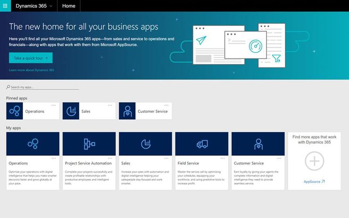This screenshot has height=218, width=349.
Task: Click Operations card description text
Action: [33, 178]
